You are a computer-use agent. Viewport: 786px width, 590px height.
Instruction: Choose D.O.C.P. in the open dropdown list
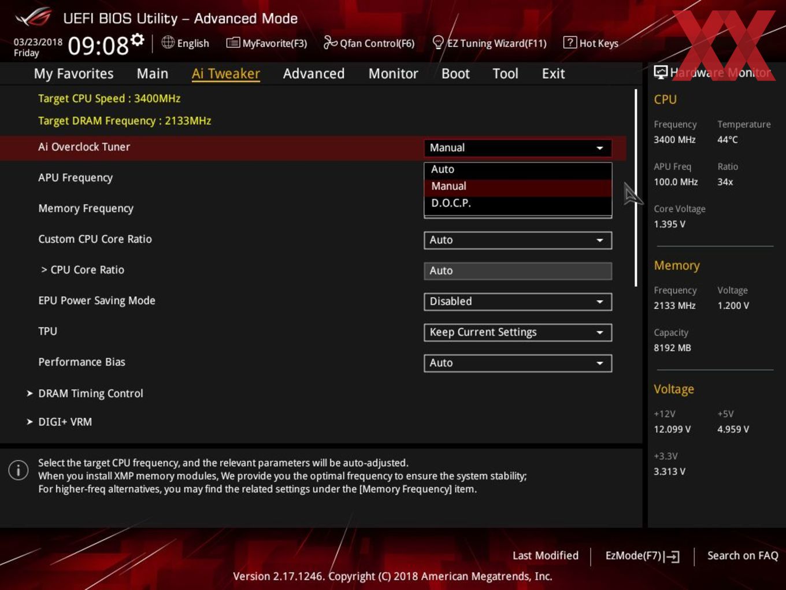(518, 203)
